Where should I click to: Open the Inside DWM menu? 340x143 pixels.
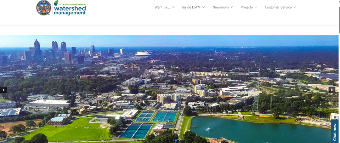tap(191, 7)
